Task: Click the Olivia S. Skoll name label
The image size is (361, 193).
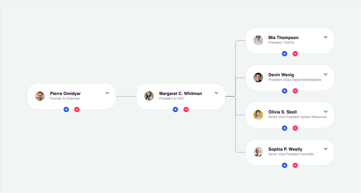Action: click(x=283, y=112)
